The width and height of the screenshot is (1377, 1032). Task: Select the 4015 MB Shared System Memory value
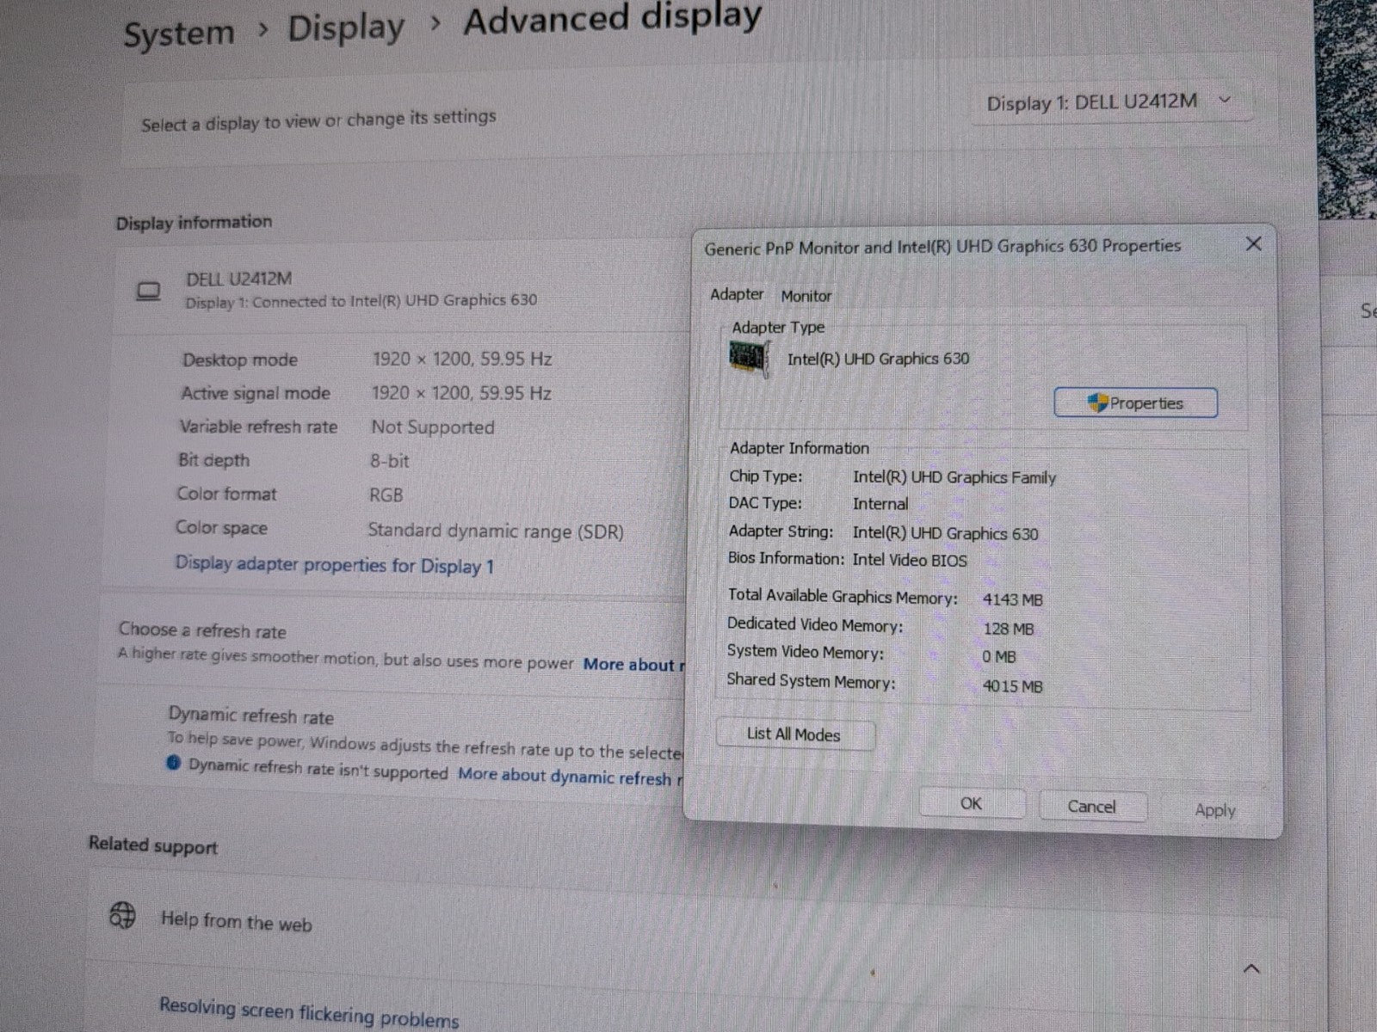[x=1013, y=686]
